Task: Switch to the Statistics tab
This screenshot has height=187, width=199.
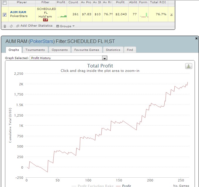Action: click(113, 50)
